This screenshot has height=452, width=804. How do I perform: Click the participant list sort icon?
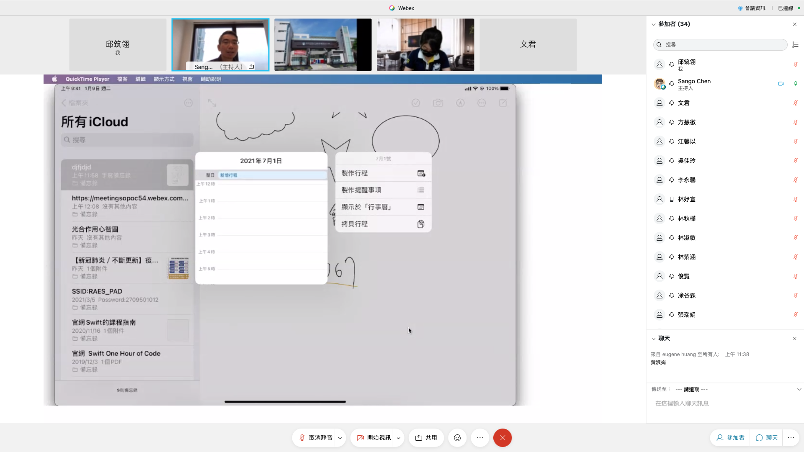[x=795, y=45]
